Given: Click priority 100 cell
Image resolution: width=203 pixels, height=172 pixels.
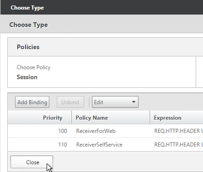Looking at the screenshot, I should click(63, 131).
